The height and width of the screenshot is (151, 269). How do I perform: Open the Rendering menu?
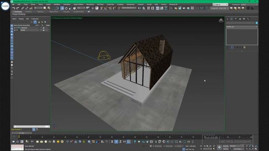[x=90, y=5]
